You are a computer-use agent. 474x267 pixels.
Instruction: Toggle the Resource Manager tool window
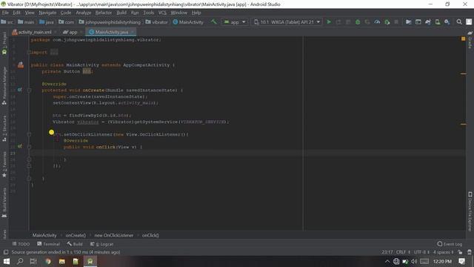pos(4,86)
